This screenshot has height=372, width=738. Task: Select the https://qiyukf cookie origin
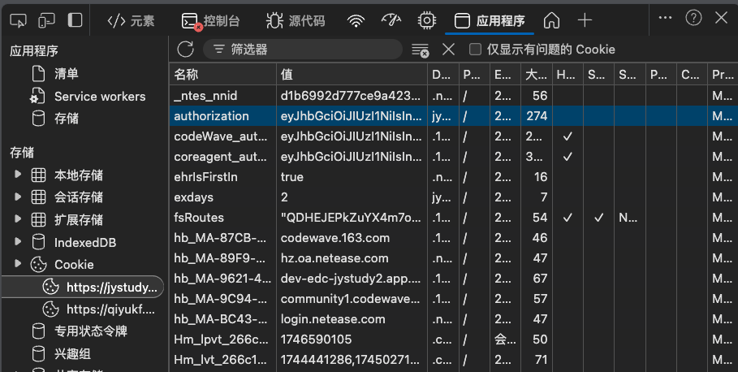coord(109,309)
